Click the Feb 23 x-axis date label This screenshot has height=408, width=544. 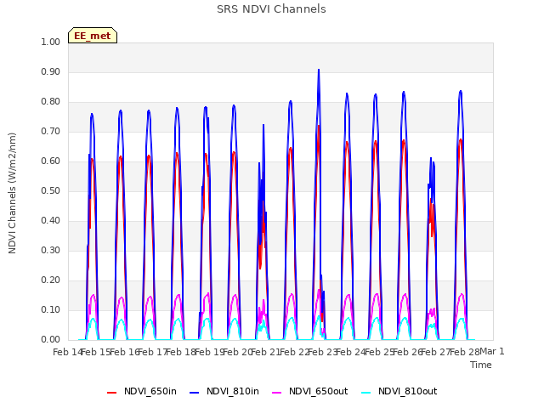[322, 352]
